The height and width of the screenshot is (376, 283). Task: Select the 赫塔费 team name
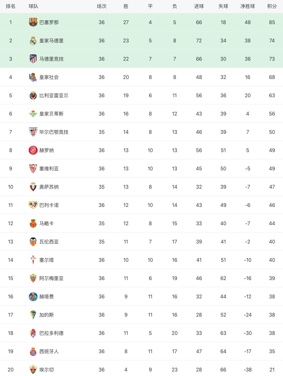[x=47, y=296]
